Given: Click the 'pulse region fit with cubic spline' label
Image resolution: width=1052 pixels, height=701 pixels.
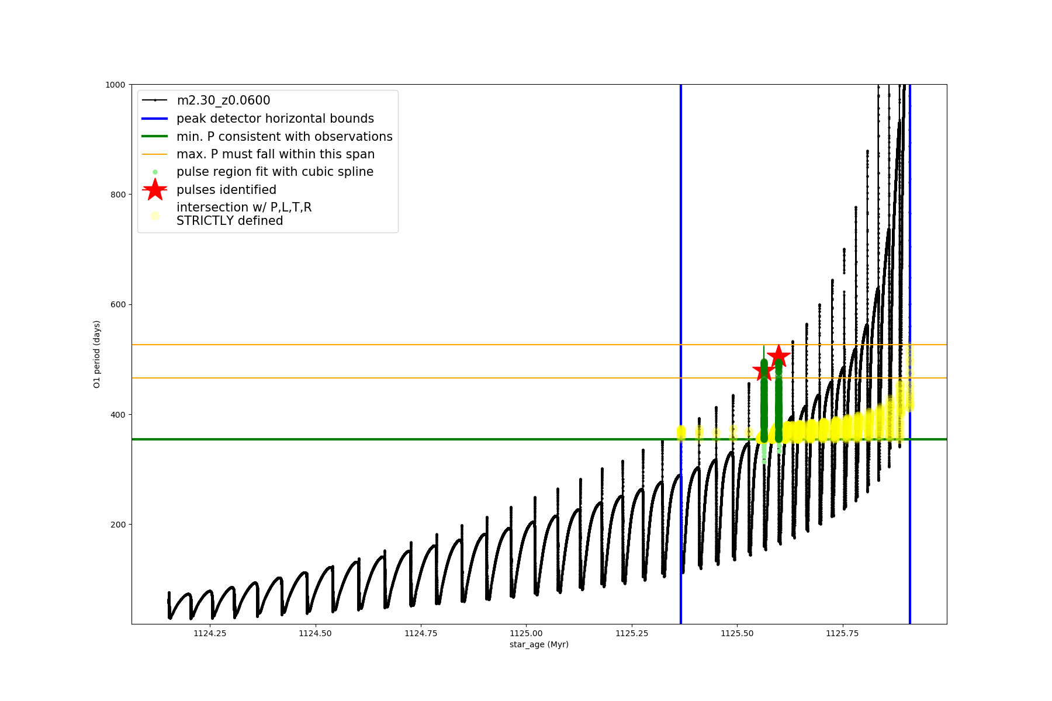Looking at the screenshot, I should (x=275, y=172).
